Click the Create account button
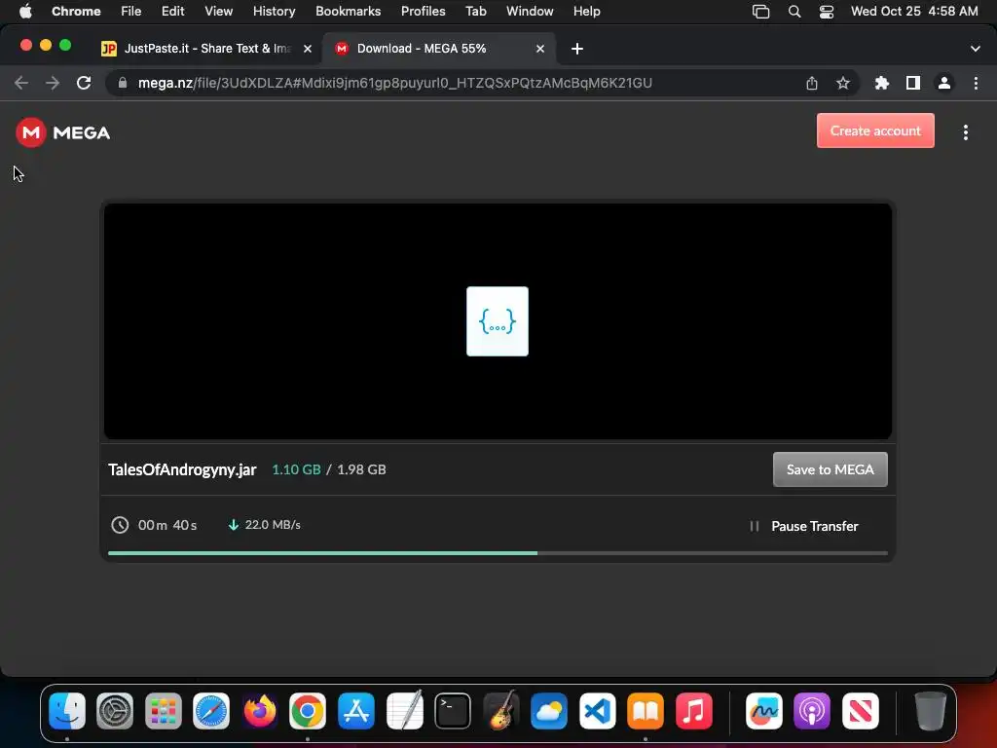 [875, 131]
